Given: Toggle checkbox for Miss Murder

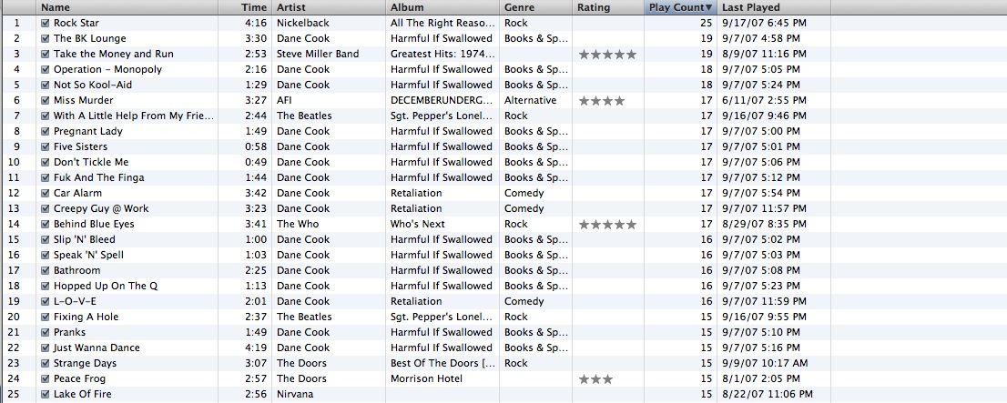Looking at the screenshot, I should (45, 100).
